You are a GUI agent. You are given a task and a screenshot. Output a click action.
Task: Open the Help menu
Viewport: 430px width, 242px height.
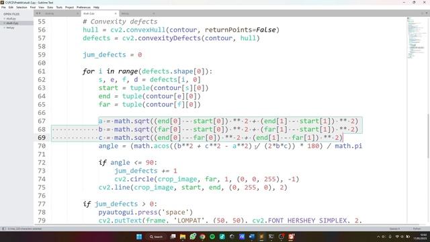pos(96,7)
